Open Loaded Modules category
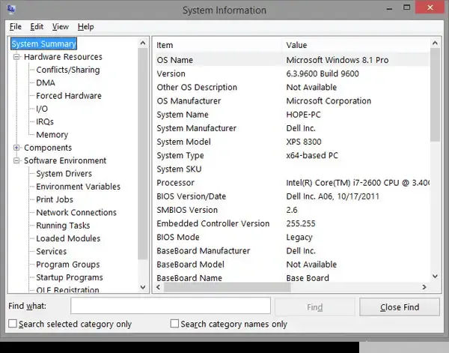This screenshot has width=449, height=353. point(68,238)
